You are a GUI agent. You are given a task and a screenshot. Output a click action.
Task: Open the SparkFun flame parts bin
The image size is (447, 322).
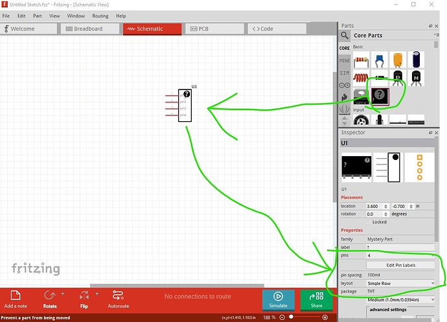pos(345,97)
